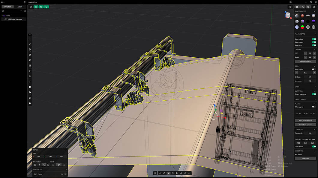Expand the TCM_Inline Frame.stp tree item
The height and width of the screenshot is (178, 318).
(x=4, y=19)
